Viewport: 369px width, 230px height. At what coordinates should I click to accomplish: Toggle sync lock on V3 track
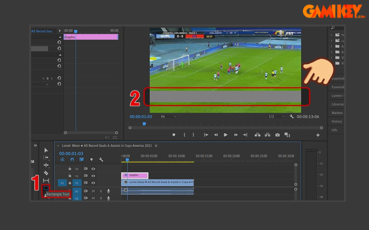85,169
